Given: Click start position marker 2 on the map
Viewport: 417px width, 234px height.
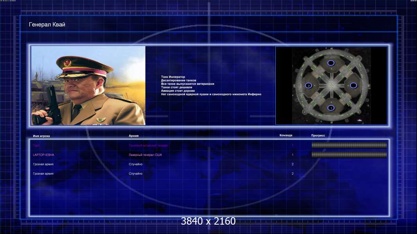Looking at the screenshot, I should [309, 85].
